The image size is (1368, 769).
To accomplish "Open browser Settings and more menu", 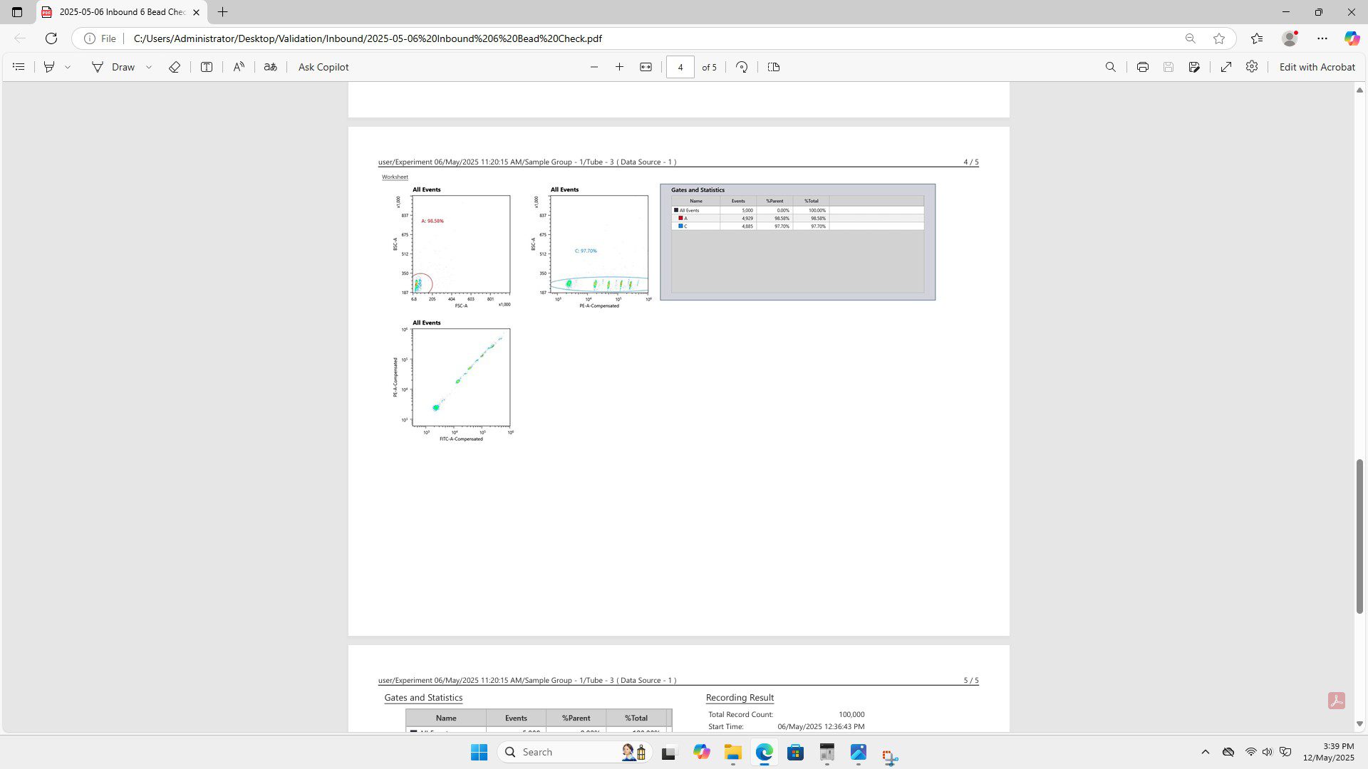I will tap(1322, 38).
